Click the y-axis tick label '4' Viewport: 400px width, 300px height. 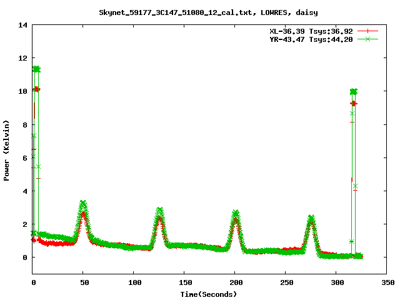click(x=25, y=191)
